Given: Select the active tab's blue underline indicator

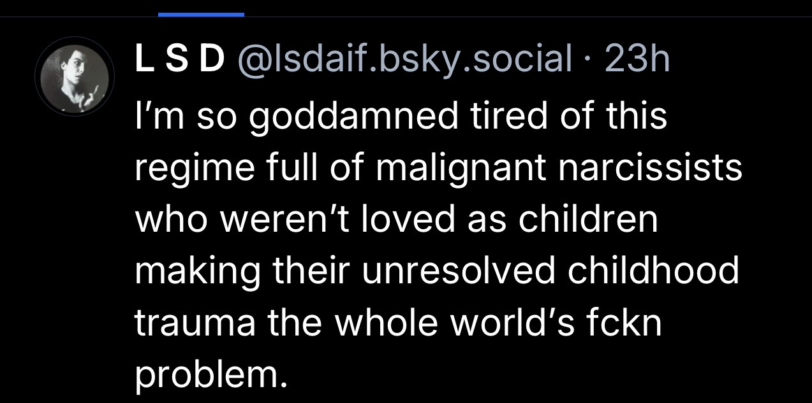Looking at the screenshot, I should 201,14.
